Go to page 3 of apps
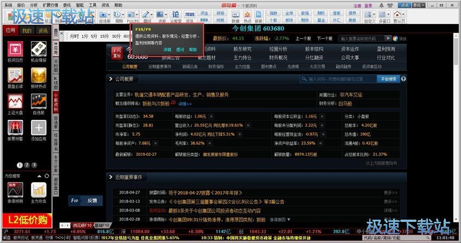Viewport: 461px width, 243px height. click(34, 165)
